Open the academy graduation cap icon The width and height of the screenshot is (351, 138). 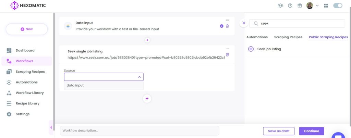point(280,5)
